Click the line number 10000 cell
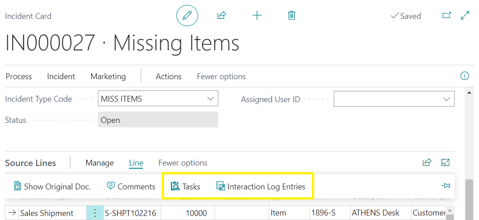The height and width of the screenshot is (220, 479). 188,213
